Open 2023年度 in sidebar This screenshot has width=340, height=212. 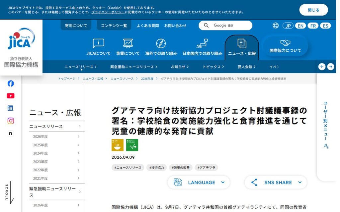pos(57,162)
